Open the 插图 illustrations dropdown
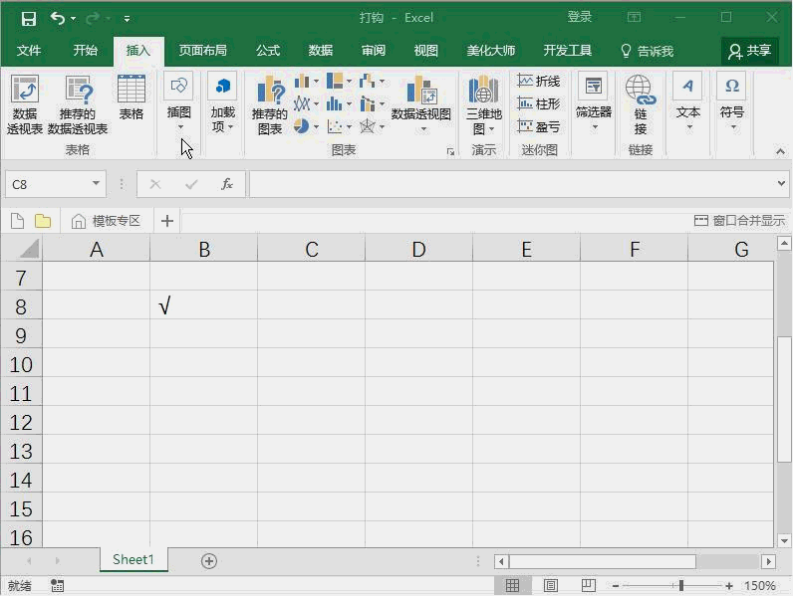793x596 pixels. (x=179, y=103)
